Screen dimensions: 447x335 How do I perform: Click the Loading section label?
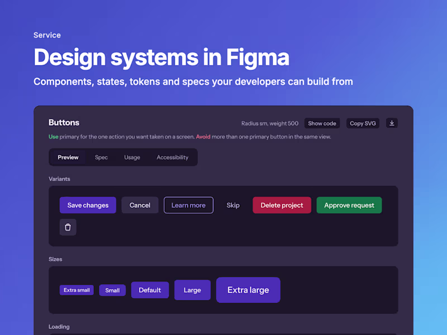point(59,327)
